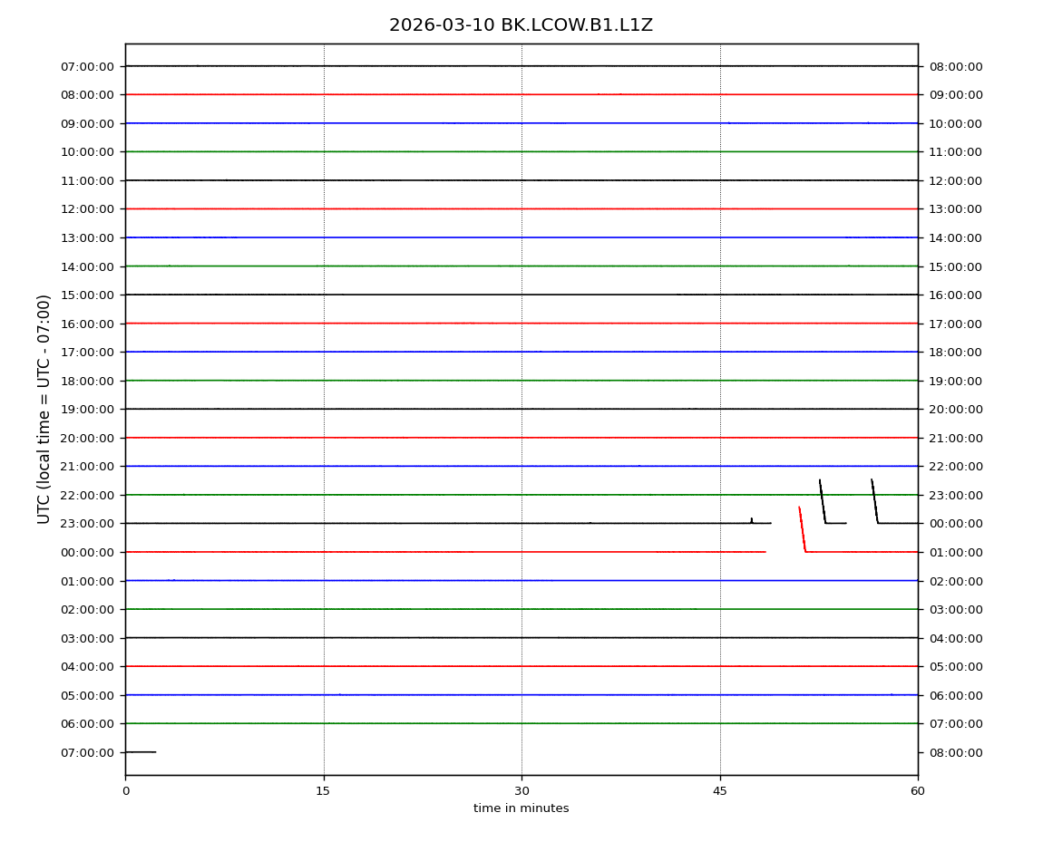
Task: Click x-axis tick label 15
Action: (x=323, y=791)
